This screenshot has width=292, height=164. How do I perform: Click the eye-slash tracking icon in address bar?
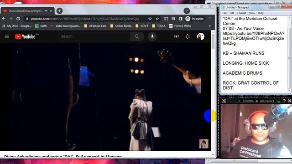point(150,19)
